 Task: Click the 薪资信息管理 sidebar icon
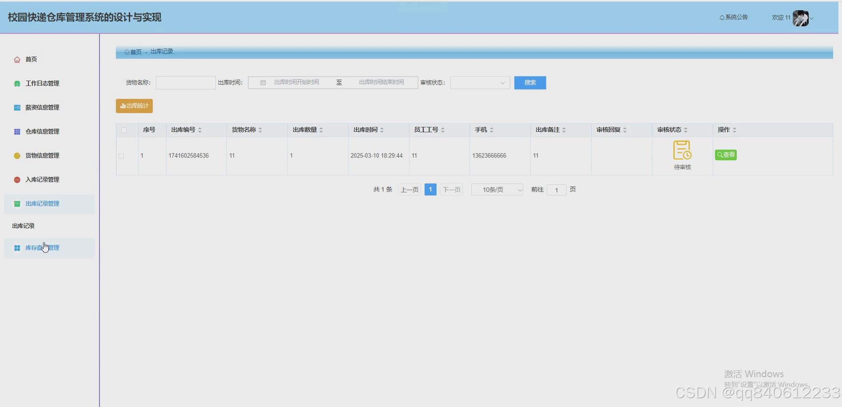[17, 108]
